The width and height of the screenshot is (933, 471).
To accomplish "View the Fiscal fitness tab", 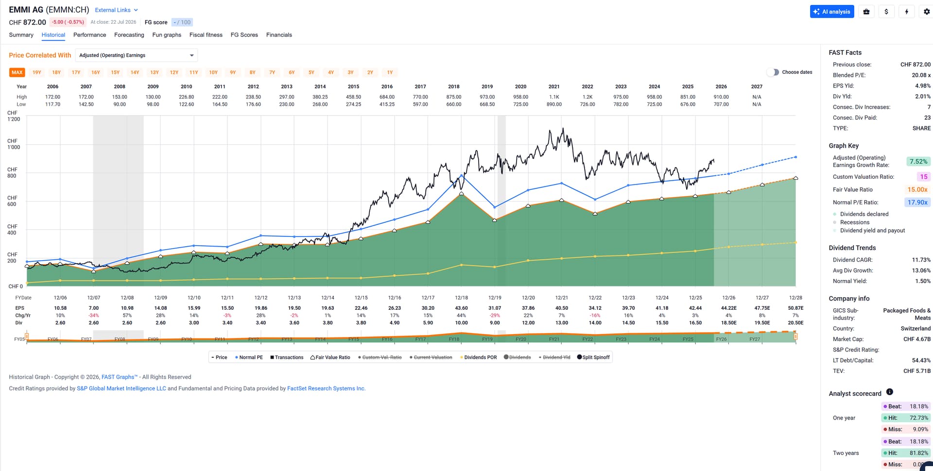I will pos(206,35).
